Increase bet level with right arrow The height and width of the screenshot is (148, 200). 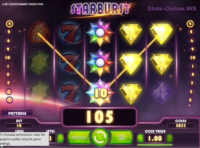(60, 138)
